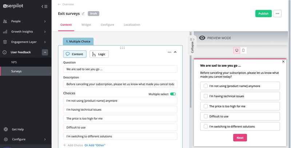
Task: Collapse the sidebar menu icon
Action: (44, 7)
